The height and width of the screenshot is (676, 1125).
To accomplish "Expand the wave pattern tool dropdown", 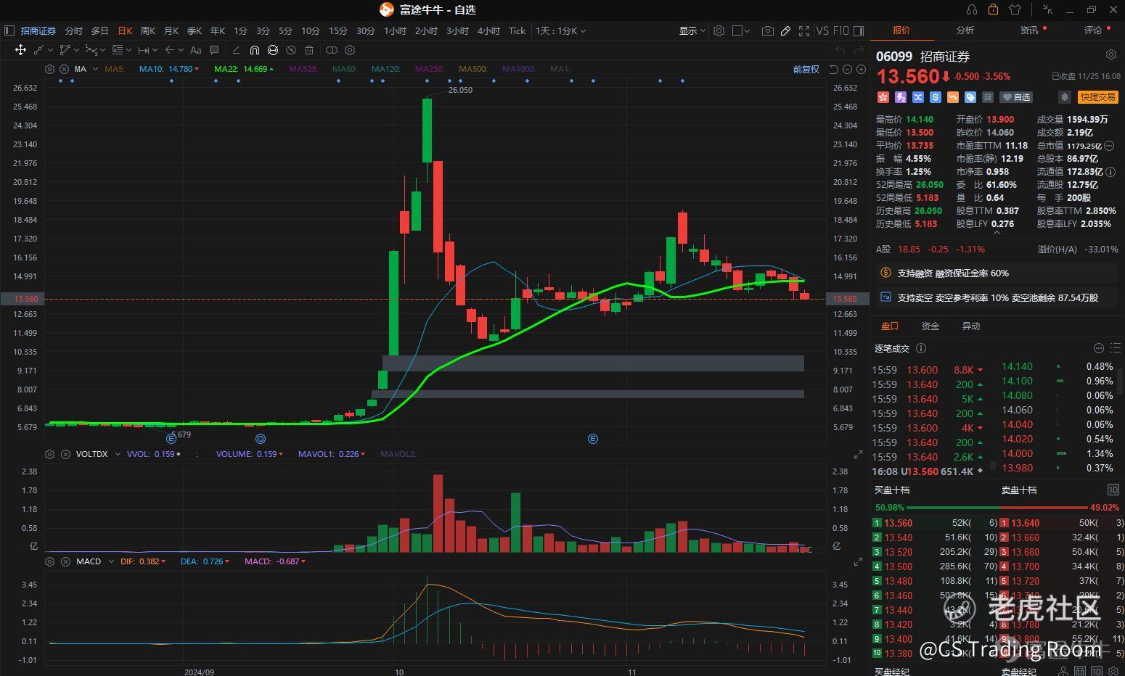I will (x=102, y=50).
